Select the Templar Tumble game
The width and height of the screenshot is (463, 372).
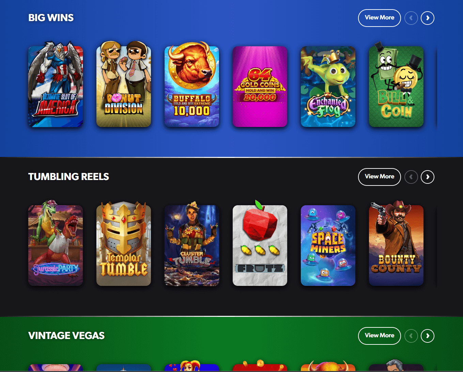pos(124,244)
